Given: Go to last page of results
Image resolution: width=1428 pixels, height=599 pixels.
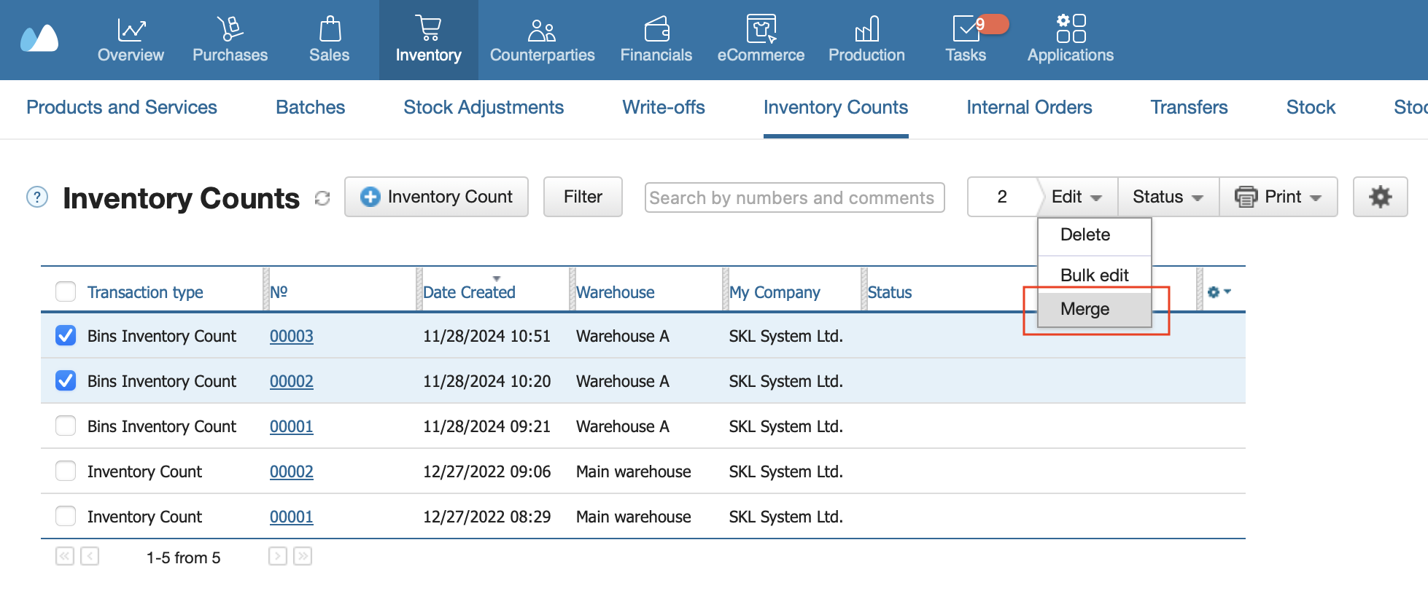Looking at the screenshot, I should pyautogui.click(x=303, y=557).
